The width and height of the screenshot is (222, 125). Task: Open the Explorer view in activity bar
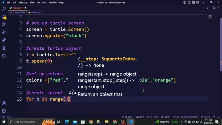tap(4, 17)
